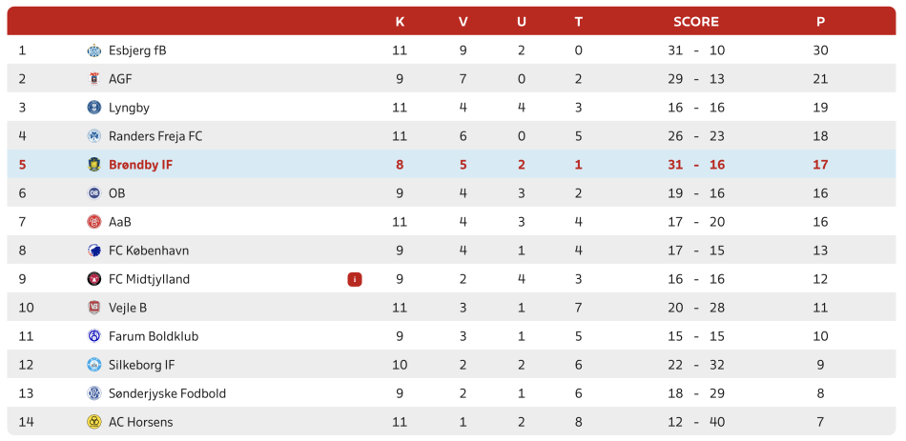The image size is (906, 441).
Task: Click the Randers Freja FC logo
Action: pyautogui.click(x=94, y=136)
